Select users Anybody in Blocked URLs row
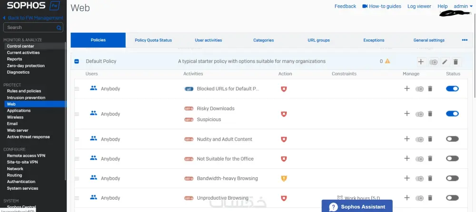Image resolution: width=476 pixels, height=212 pixels. (x=105, y=88)
